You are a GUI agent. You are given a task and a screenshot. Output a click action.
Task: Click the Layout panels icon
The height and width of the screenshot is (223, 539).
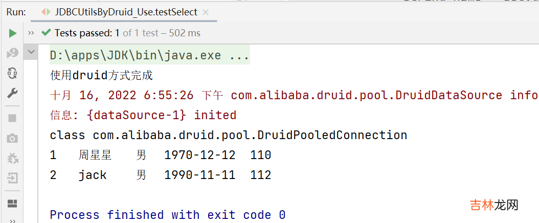click(x=12, y=203)
